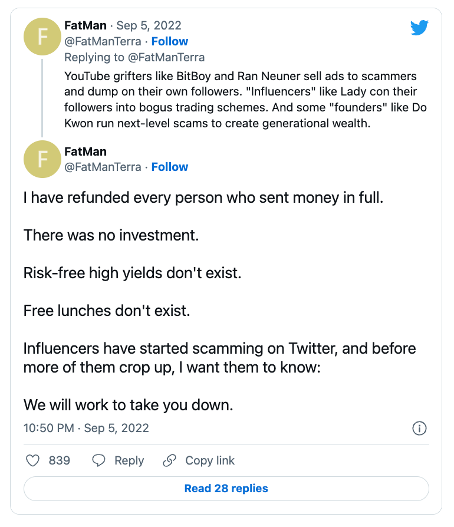This screenshot has width=454, height=527.
Task: Click the Replying to @FatManTerra mention
Action: [166, 57]
